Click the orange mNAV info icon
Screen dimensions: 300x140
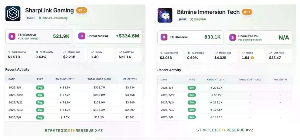point(252,58)
